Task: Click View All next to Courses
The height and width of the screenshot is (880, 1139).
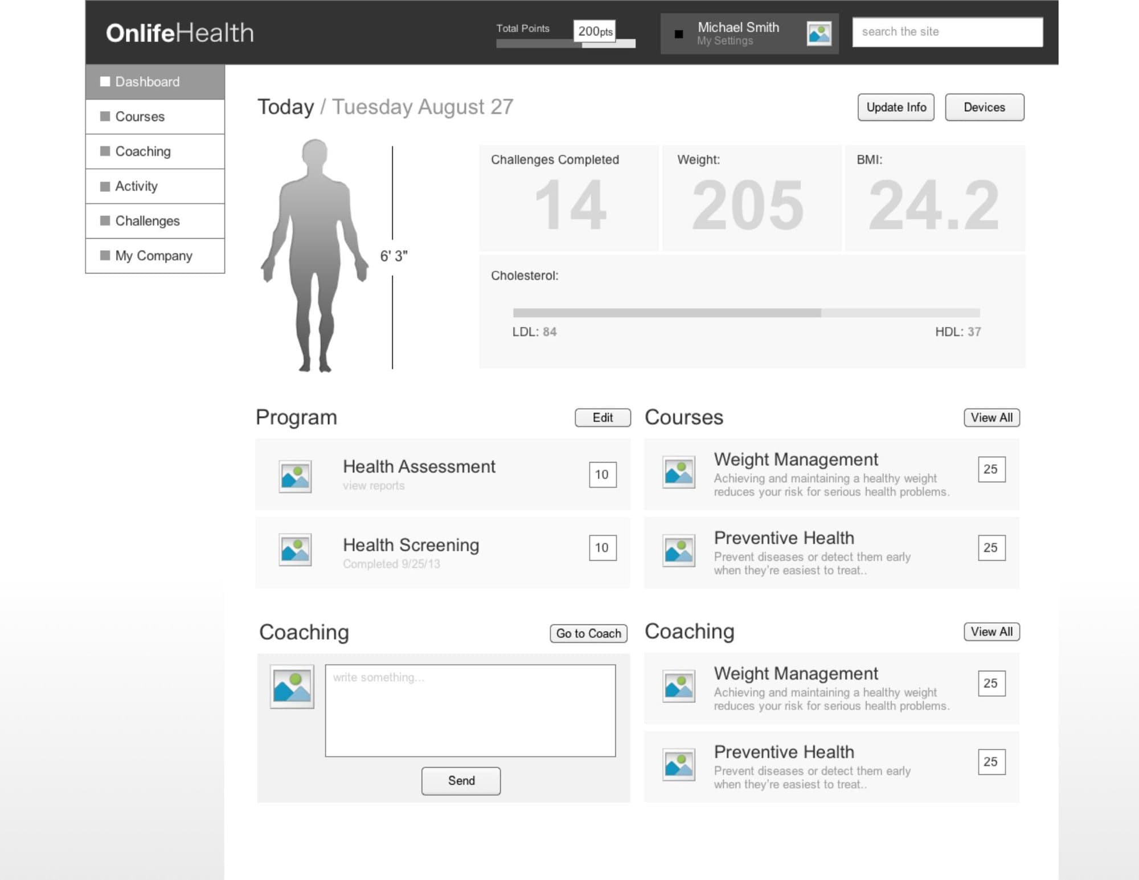Action: [991, 418]
